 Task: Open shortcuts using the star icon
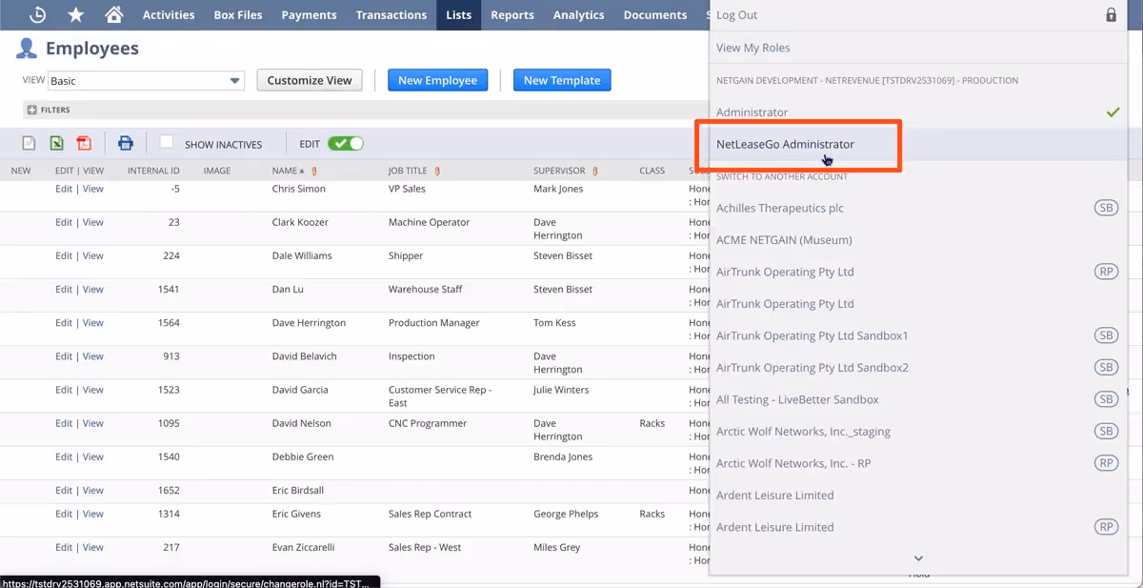point(75,14)
